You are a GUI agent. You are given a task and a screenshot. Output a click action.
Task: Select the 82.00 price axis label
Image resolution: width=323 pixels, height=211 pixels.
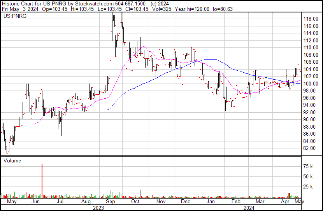click(x=309, y=148)
